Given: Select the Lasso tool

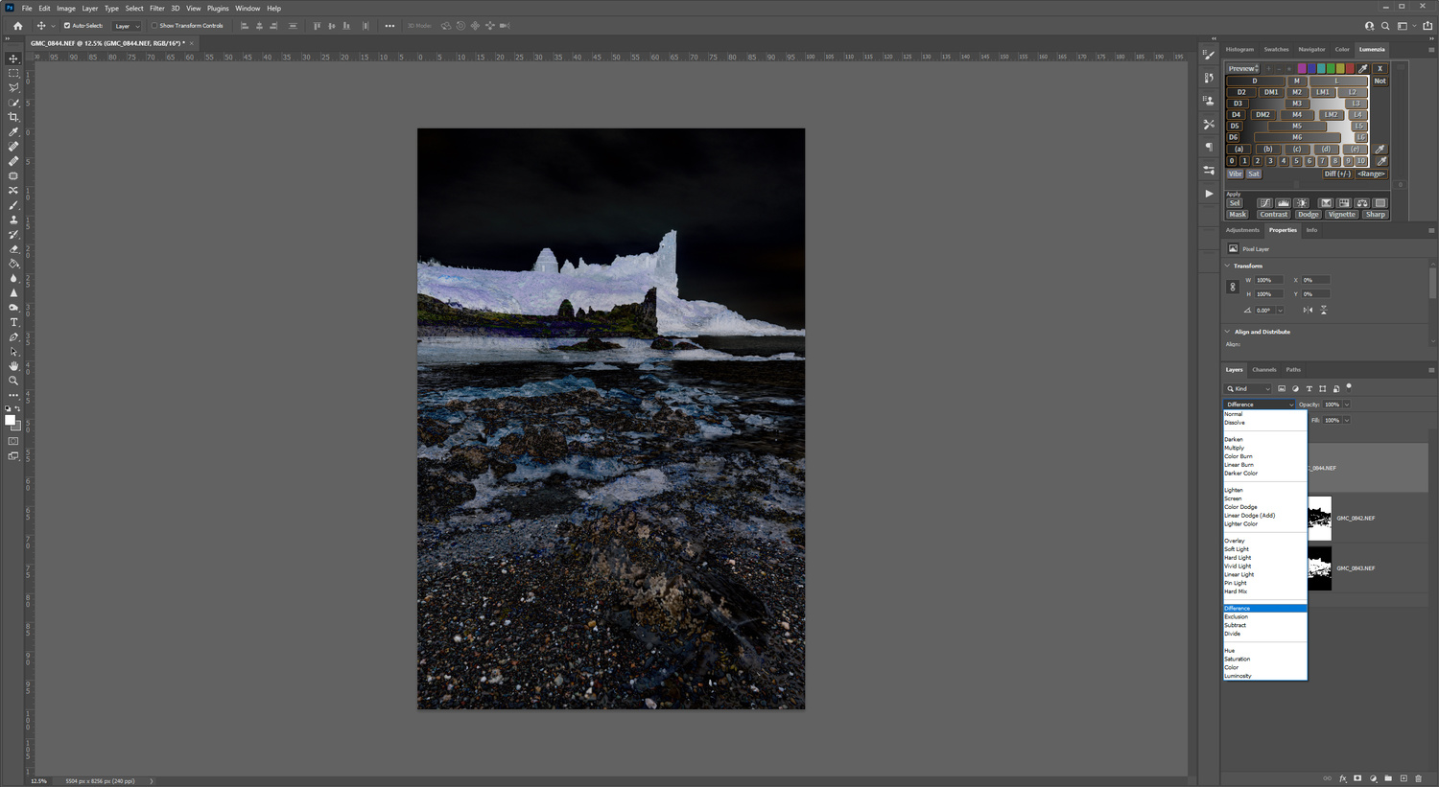Looking at the screenshot, I should click(13, 87).
